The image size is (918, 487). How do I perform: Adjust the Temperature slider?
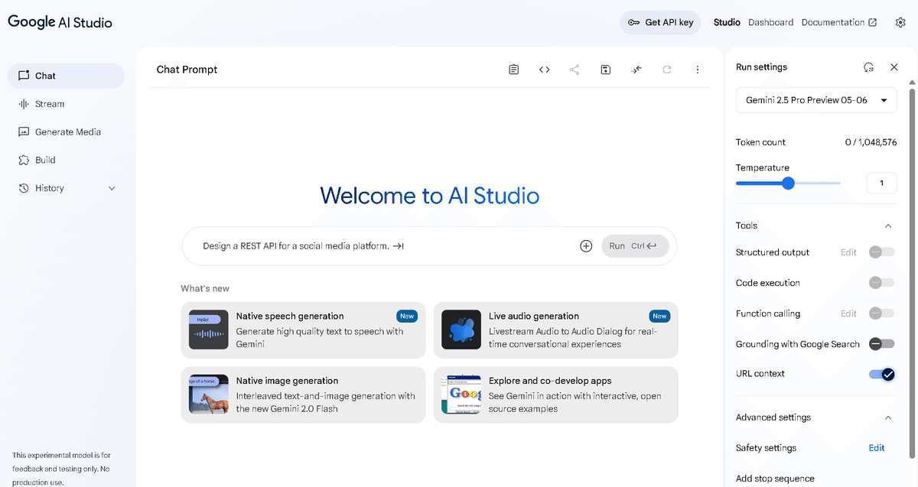tap(788, 183)
